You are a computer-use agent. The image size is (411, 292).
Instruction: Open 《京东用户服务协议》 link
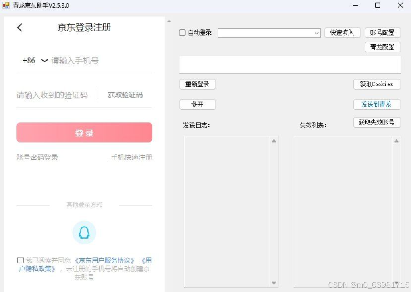(104, 260)
